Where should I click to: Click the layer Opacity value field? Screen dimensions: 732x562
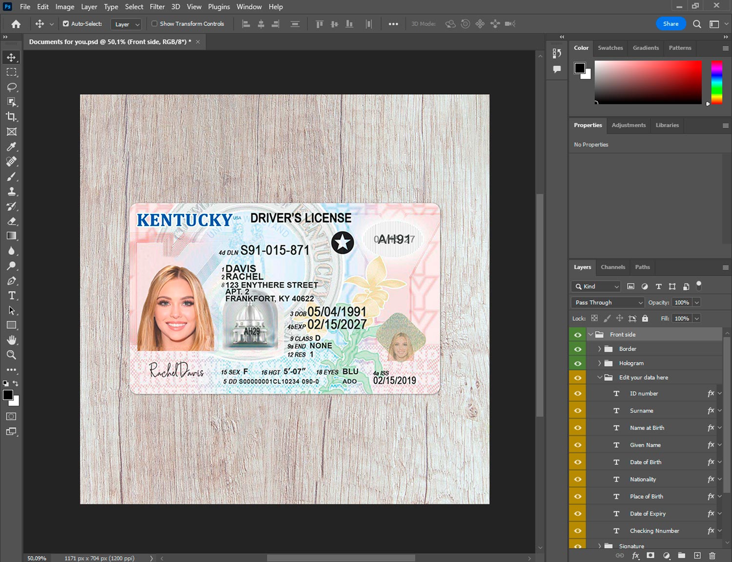(682, 303)
